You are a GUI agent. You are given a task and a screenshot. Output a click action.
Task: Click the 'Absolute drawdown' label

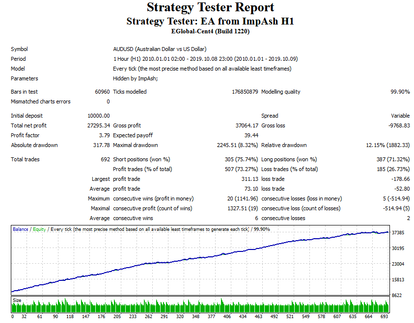point(34,145)
